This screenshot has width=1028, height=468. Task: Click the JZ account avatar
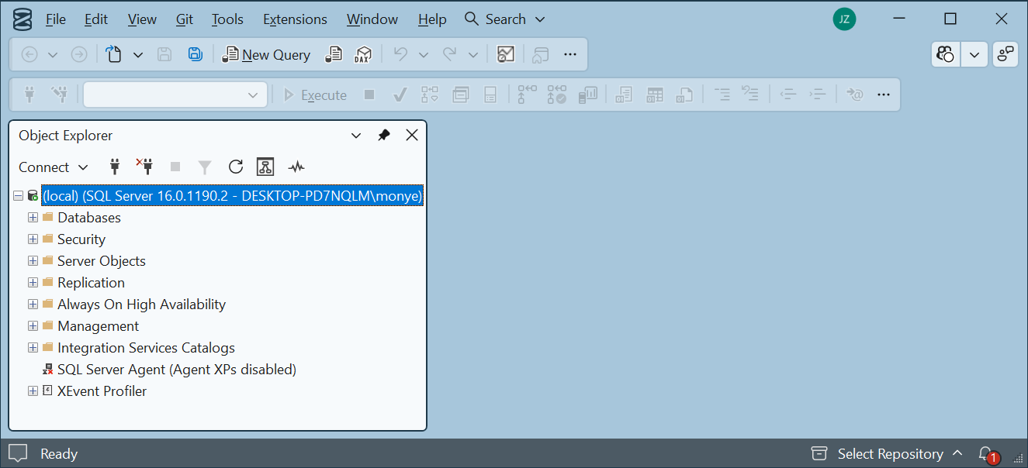click(x=844, y=19)
